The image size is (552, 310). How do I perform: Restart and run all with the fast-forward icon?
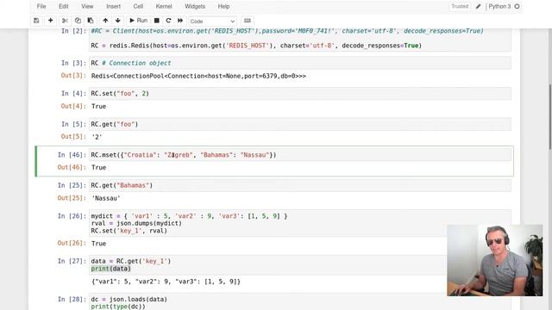click(x=180, y=21)
